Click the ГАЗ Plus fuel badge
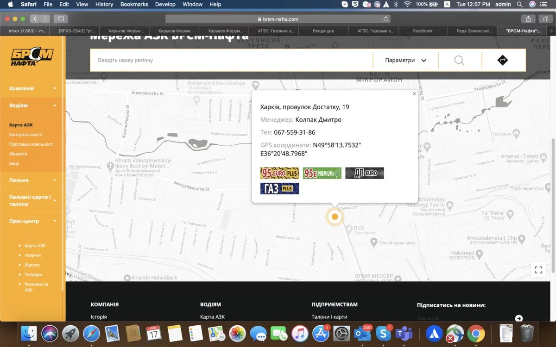This screenshot has height=347, width=556. tap(280, 189)
